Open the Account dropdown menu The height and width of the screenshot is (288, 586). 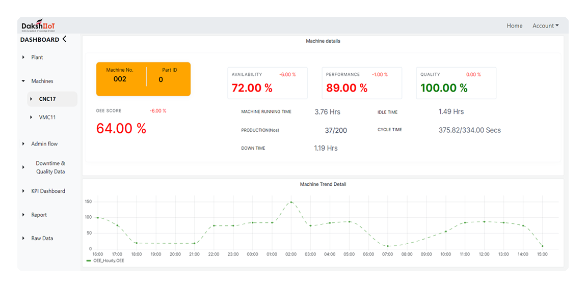tap(545, 26)
